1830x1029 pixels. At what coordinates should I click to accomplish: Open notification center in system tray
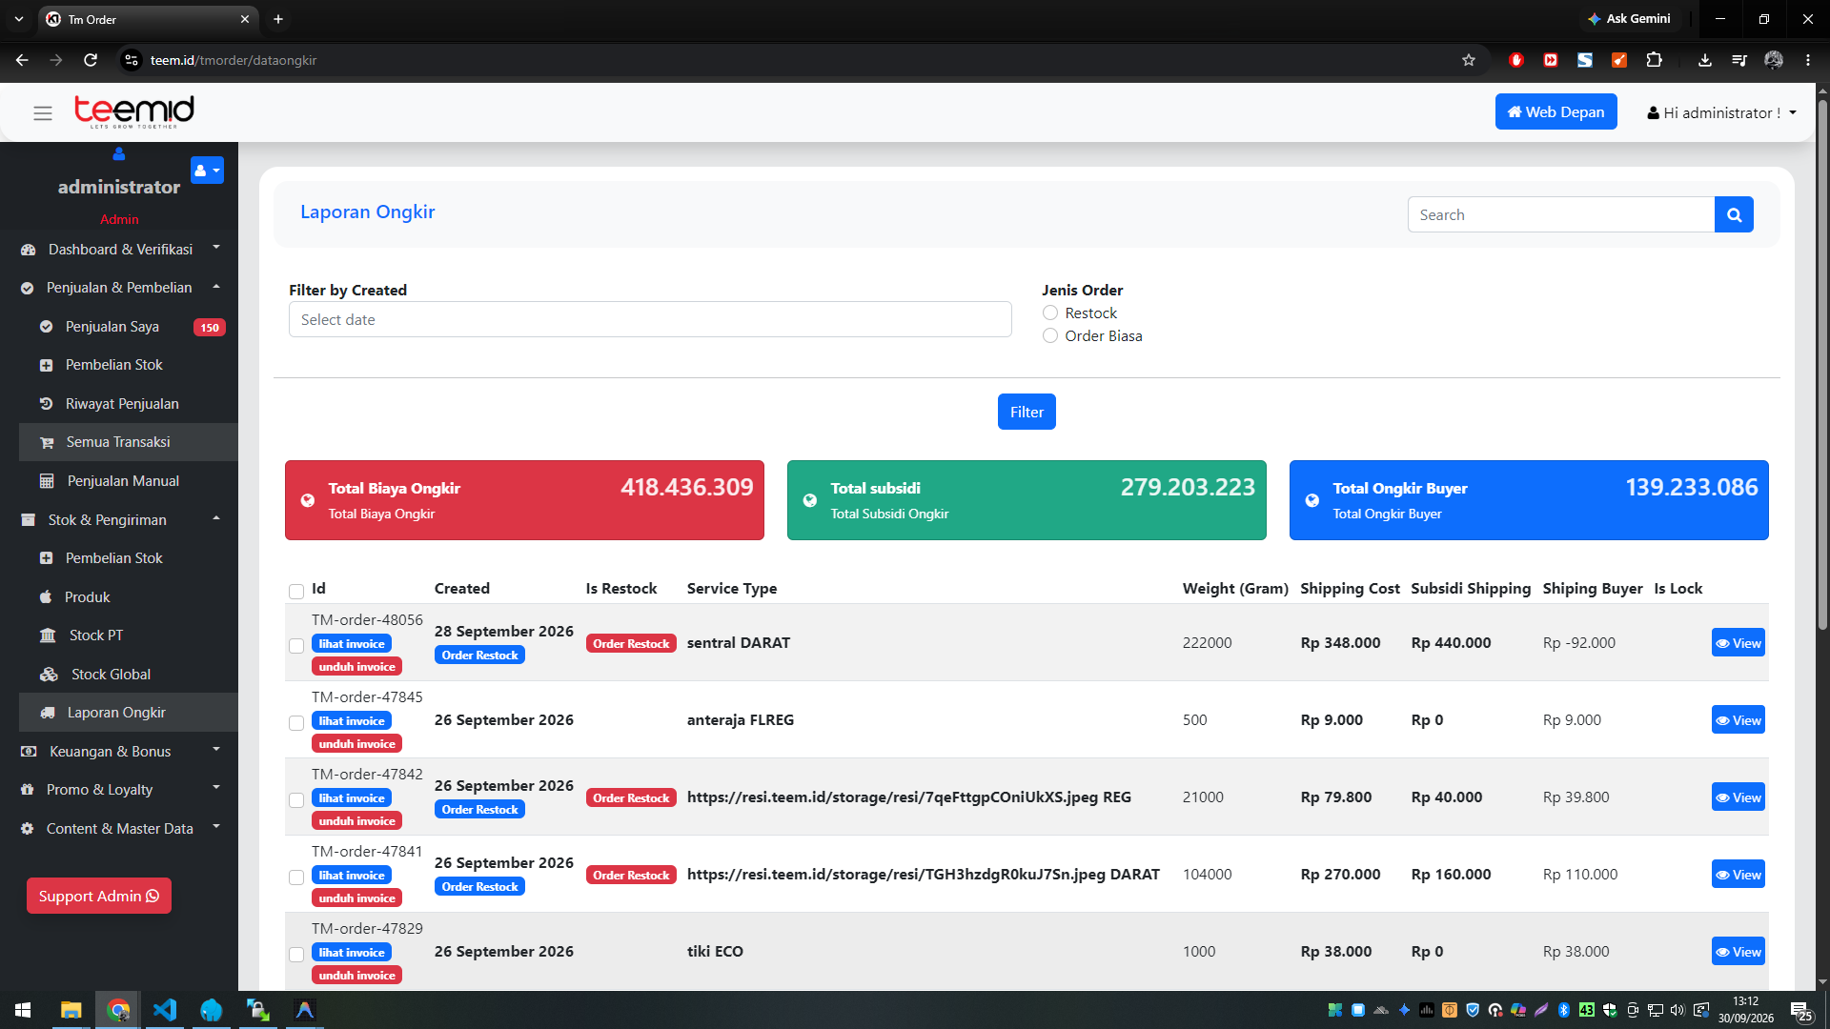[x=1801, y=1010]
